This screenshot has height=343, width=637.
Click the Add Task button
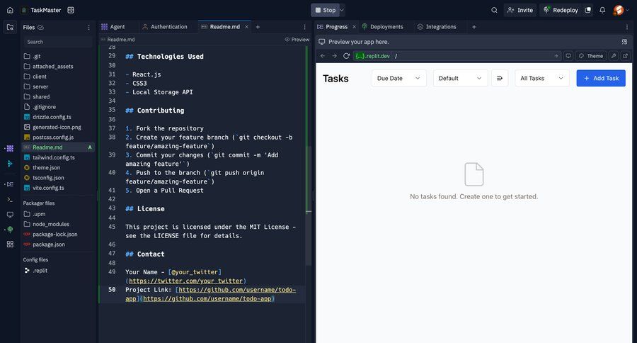601,78
